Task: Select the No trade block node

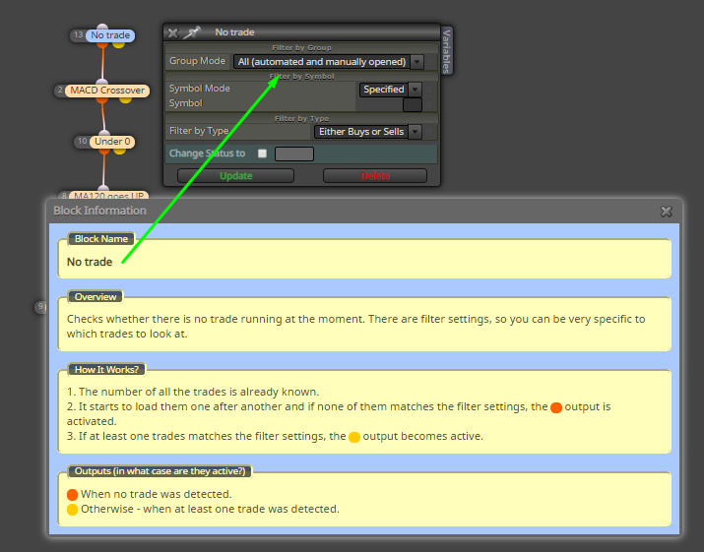Action: 110,35
